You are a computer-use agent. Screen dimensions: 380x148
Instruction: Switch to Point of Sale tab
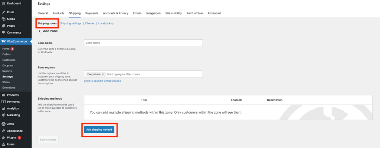(195, 13)
